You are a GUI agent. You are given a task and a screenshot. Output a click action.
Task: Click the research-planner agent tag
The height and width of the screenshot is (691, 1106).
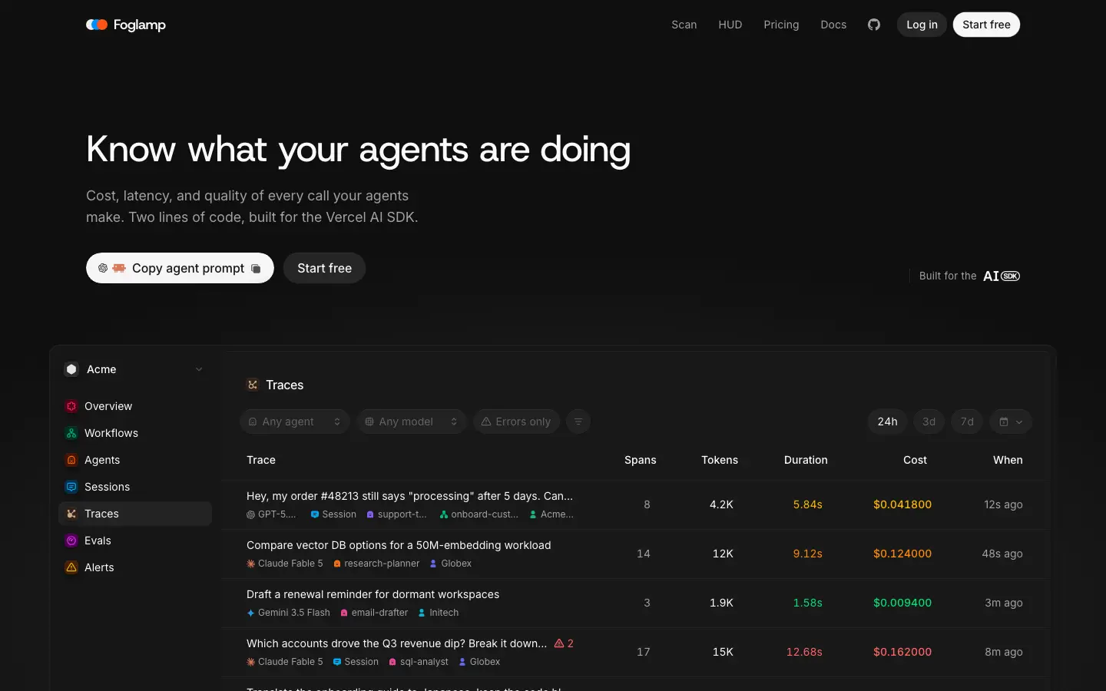click(376, 564)
